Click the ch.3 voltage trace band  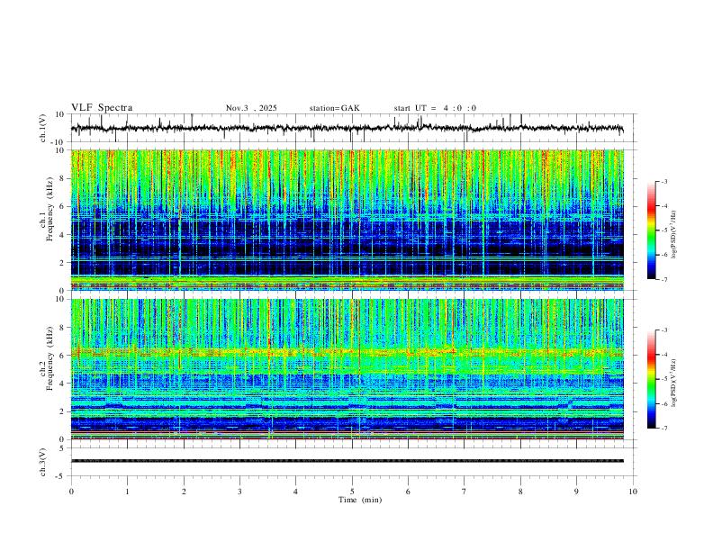coord(347,461)
